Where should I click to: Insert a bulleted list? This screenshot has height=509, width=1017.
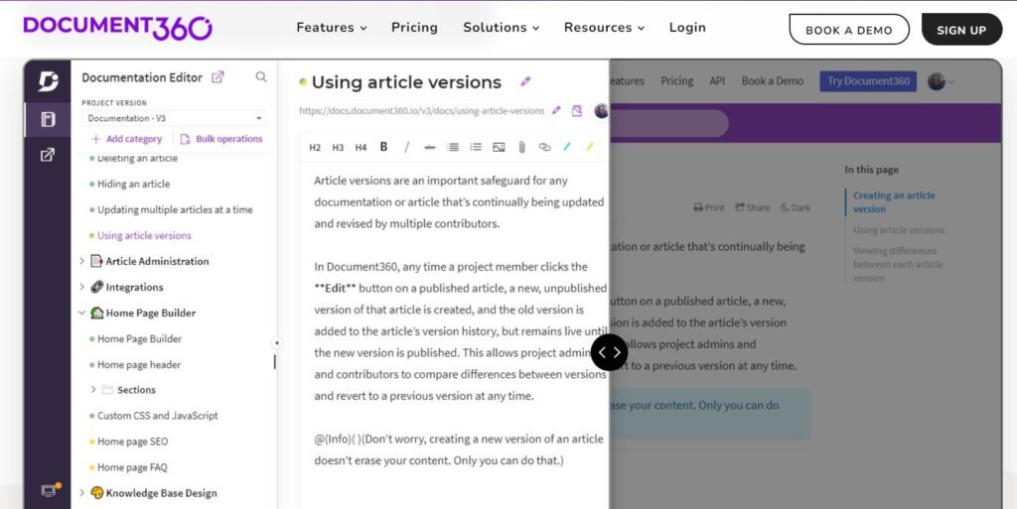(476, 147)
